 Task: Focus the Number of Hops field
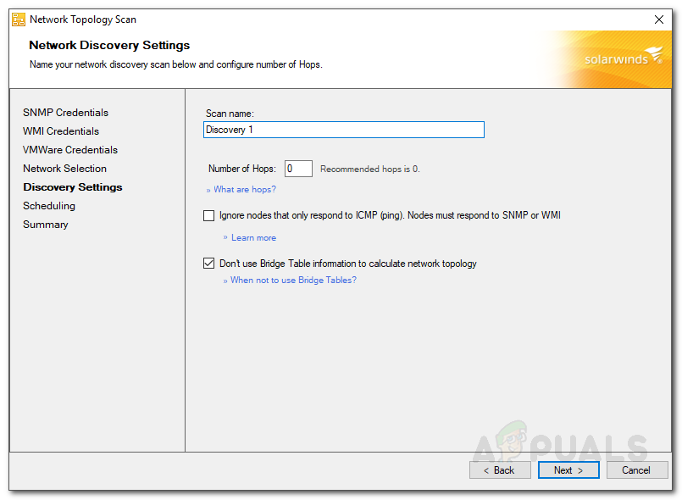pos(298,169)
